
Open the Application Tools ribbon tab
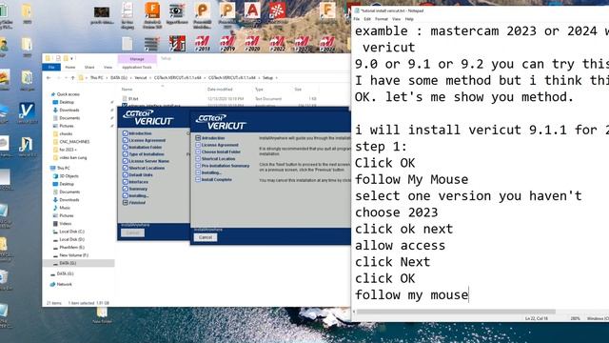(x=137, y=68)
